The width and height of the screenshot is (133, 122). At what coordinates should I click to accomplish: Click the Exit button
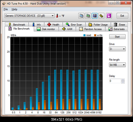(122, 16)
